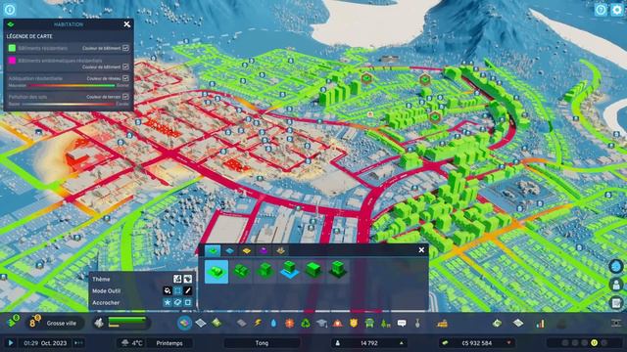Select the medium density residential zone
627x352 pixels.
tap(265, 271)
